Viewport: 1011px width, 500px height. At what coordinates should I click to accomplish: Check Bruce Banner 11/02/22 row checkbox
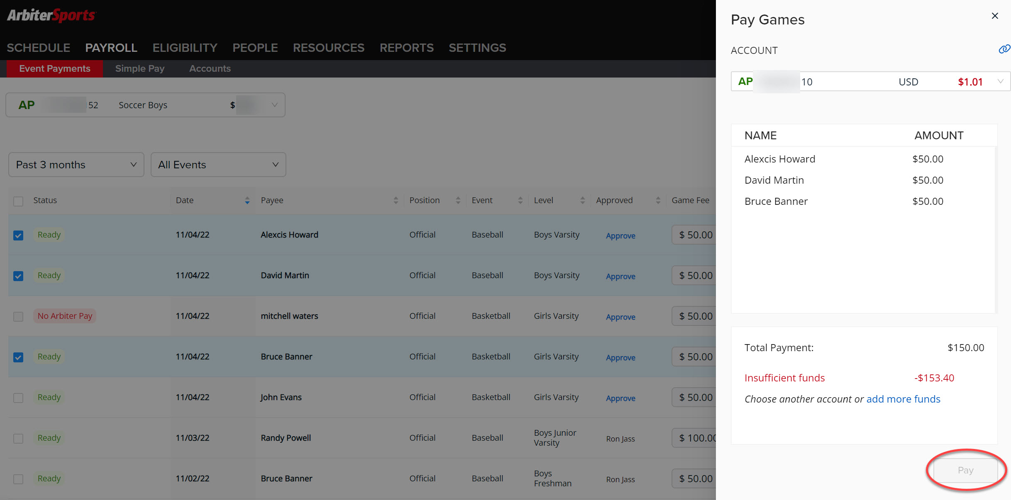coord(18,479)
